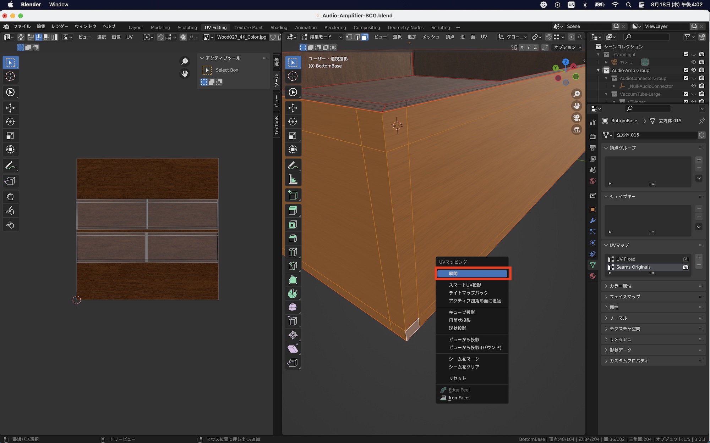Switch to the Shading workspace tab
Viewport: 710px width, 443px height.
tap(279, 27)
